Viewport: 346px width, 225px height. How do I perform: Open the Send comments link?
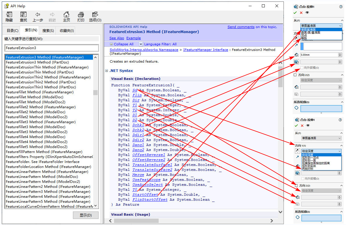point(241,27)
